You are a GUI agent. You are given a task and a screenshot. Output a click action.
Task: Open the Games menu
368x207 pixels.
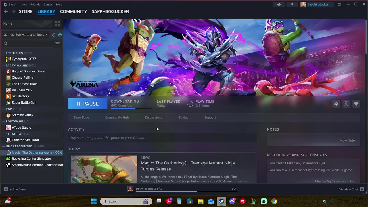48,5
